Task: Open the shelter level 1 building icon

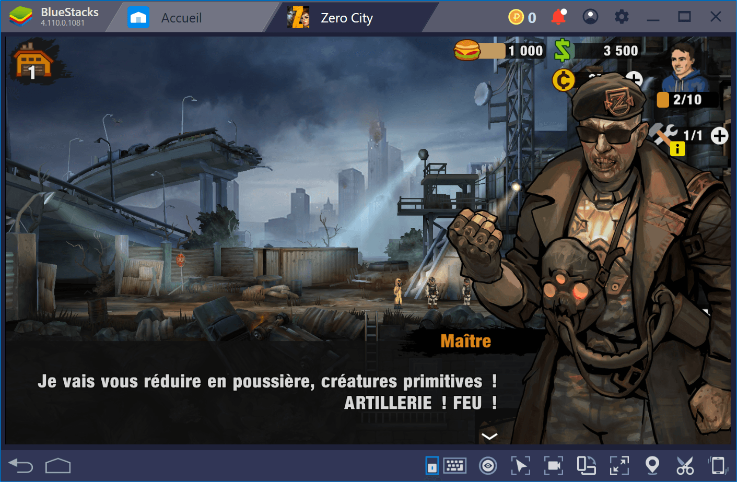Action: tap(34, 62)
